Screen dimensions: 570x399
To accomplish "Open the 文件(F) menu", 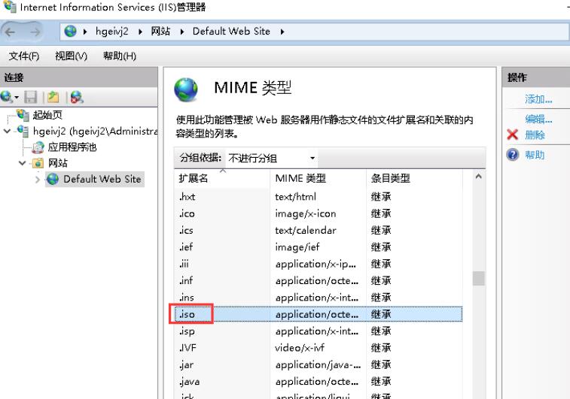I will tap(24, 56).
